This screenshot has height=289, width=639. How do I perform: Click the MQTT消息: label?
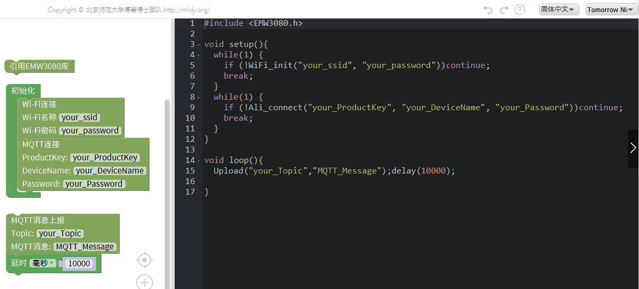click(31, 247)
